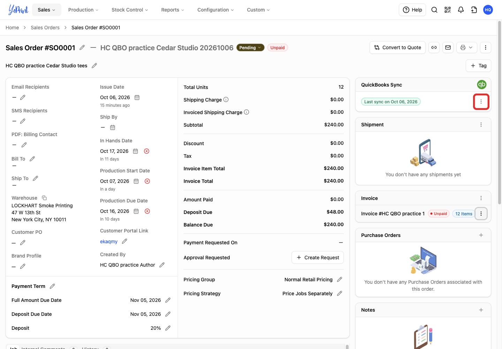Expand the Reports menu
This screenshot has height=349, width=502.
click(x=173, y=10)
